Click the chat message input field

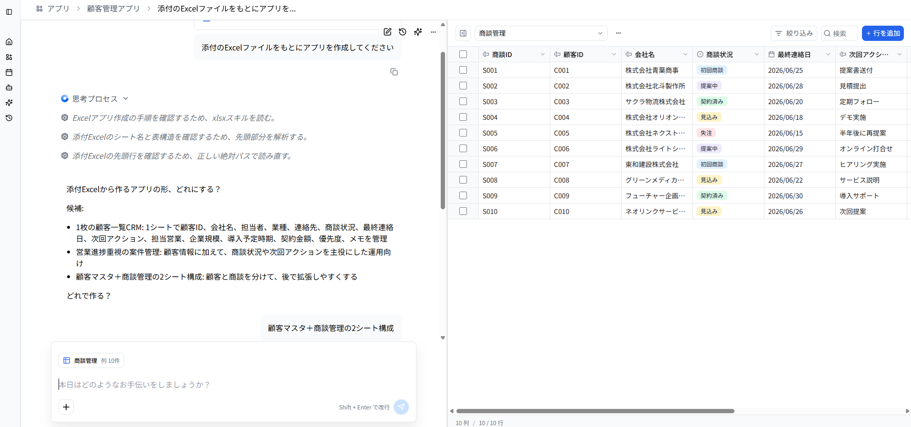tap(233, 384)
